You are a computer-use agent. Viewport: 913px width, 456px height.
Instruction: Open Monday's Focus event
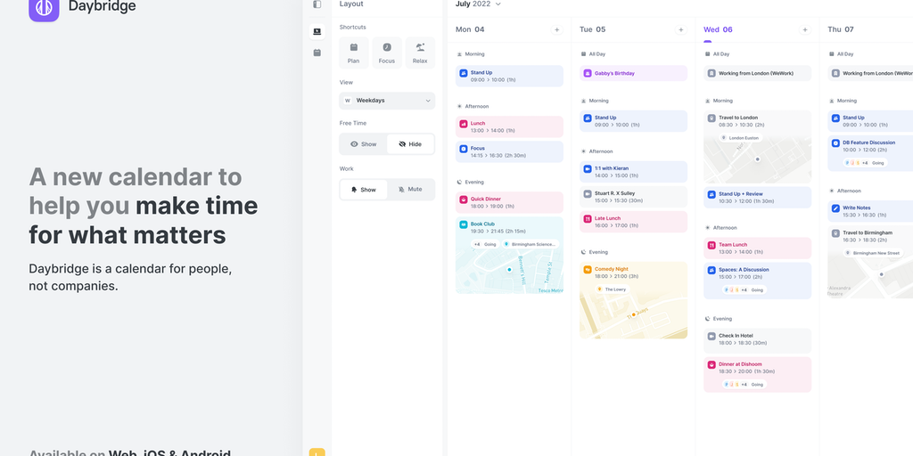509,151
